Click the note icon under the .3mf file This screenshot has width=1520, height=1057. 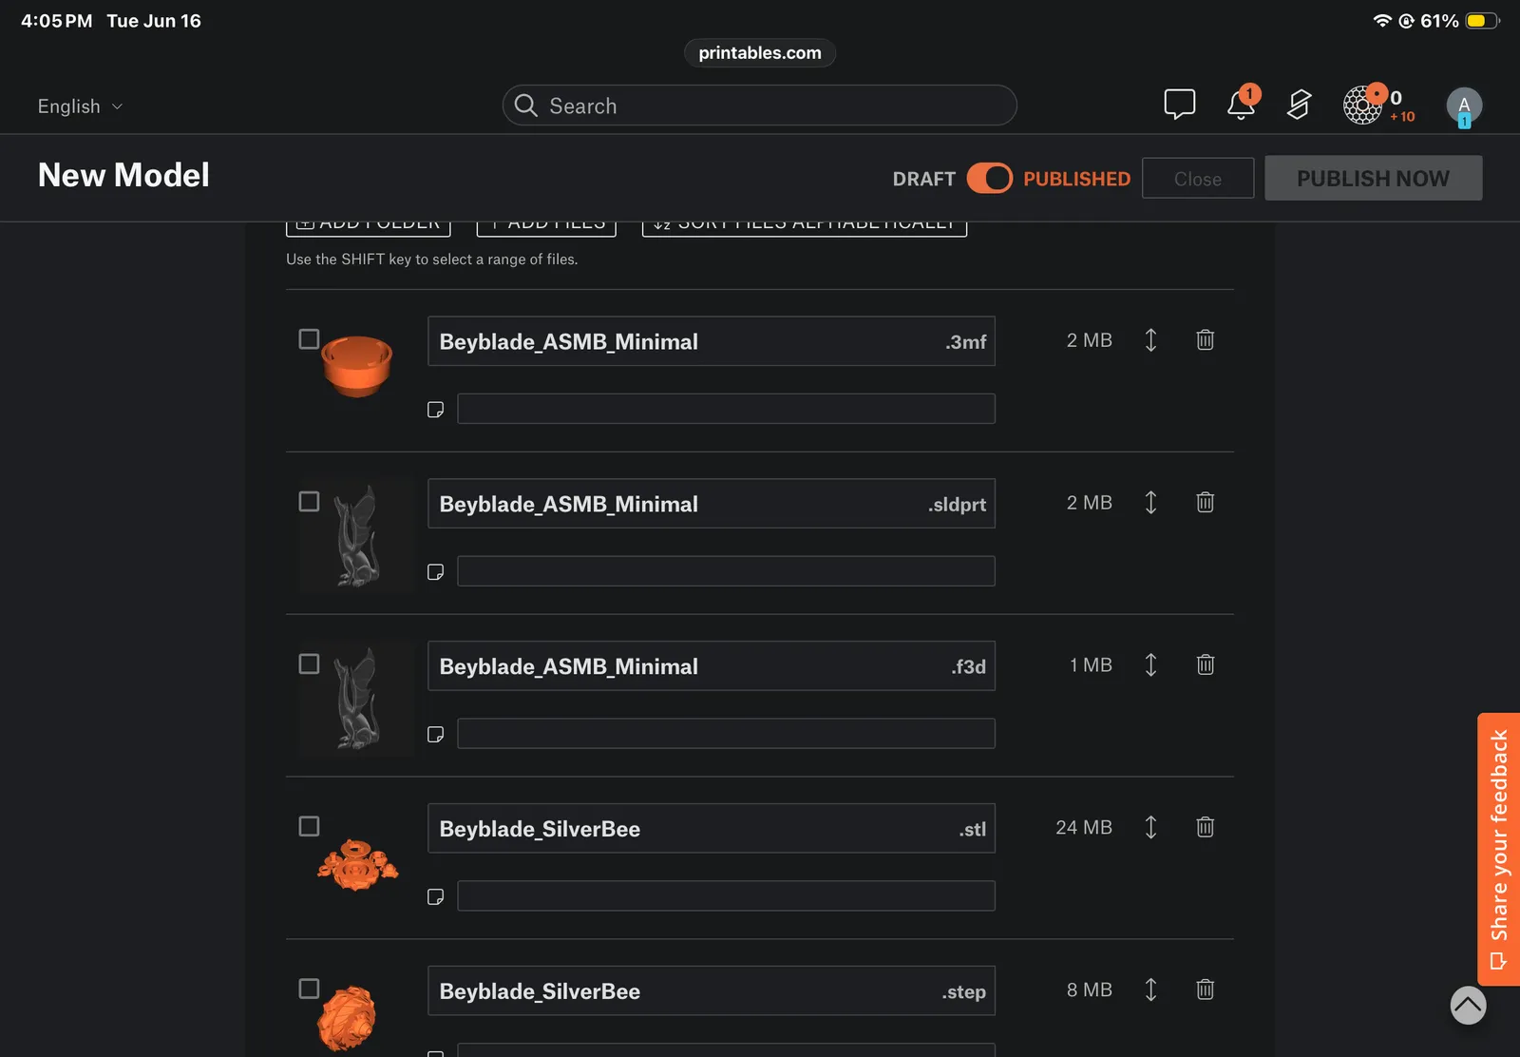coord(436,410)
